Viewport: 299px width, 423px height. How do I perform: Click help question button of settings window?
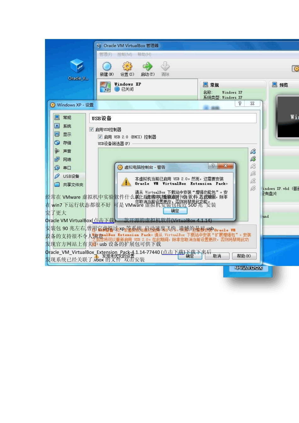(240, 103)
